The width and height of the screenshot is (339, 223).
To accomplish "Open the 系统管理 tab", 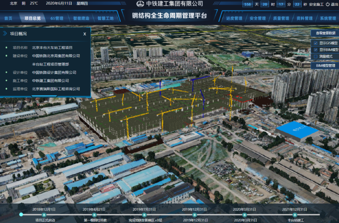I will click(328, 18).
